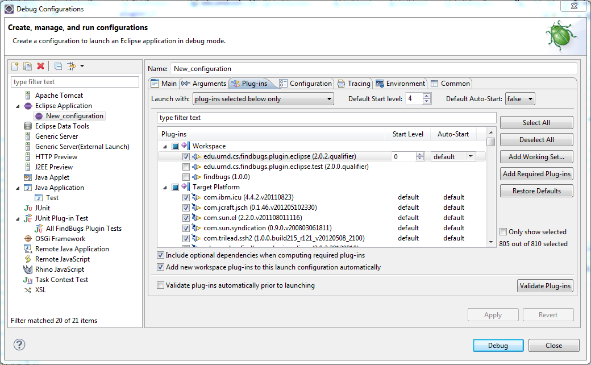The width and height of the screenshot is (591, 365).
Task: Click Add Required Plug-ins button
Action: (536, 174)
